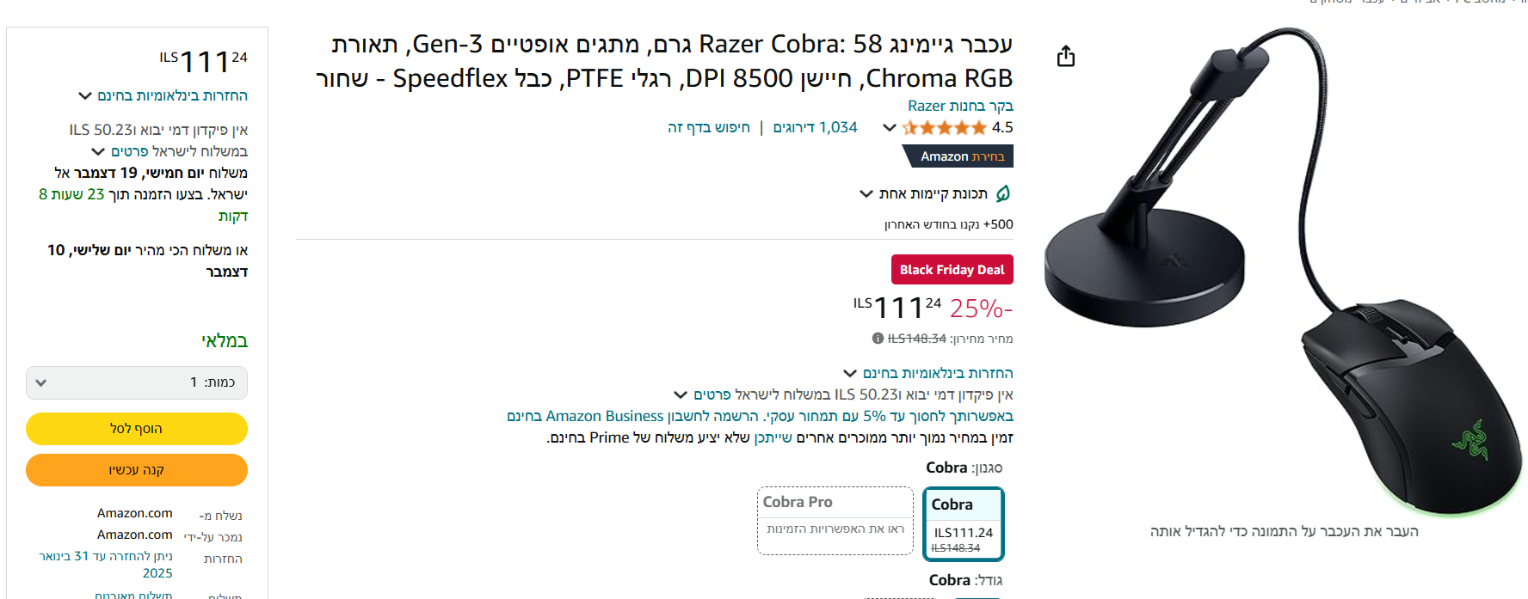Click the search this page link

click(x=709, y=128)
